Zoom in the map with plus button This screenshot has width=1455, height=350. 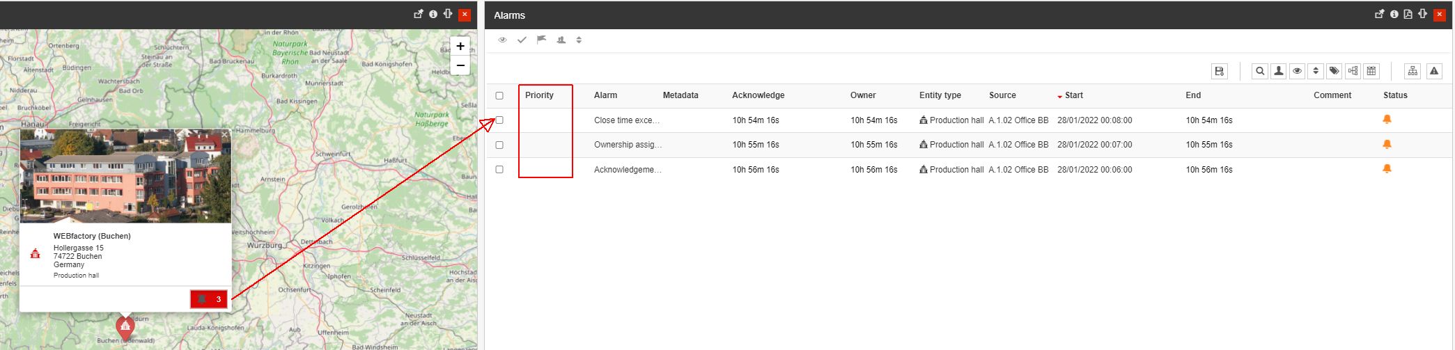point(460,46)
